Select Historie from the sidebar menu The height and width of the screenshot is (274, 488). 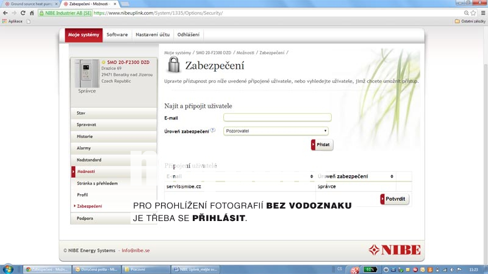pyautogui.click(x=85, y=136)
